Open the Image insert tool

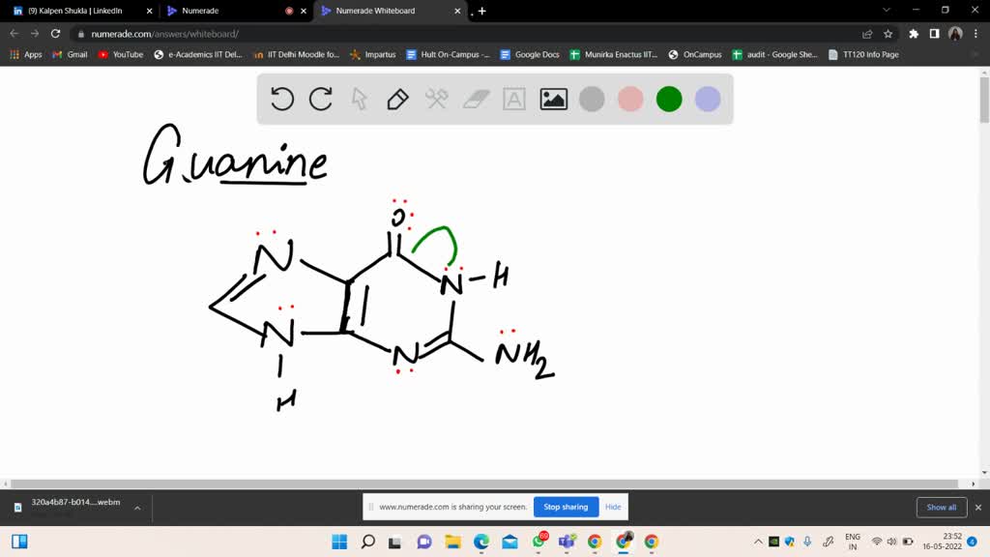[552, 99]
